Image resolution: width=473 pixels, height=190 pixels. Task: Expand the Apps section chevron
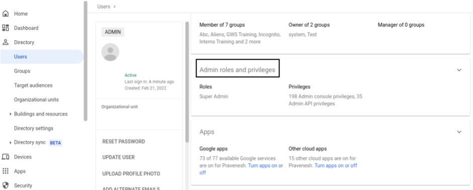(459, 132)
